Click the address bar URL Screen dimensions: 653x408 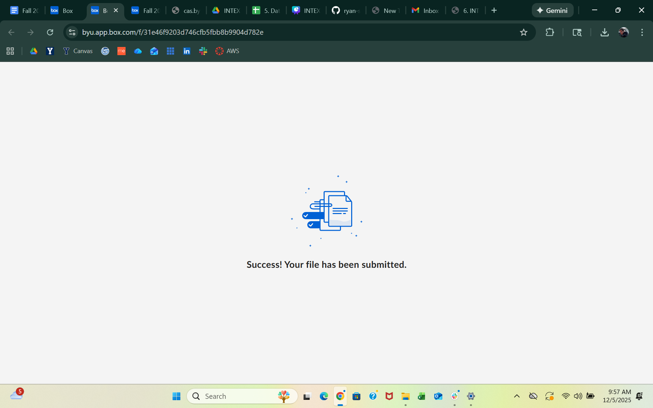tap(173, 32)
